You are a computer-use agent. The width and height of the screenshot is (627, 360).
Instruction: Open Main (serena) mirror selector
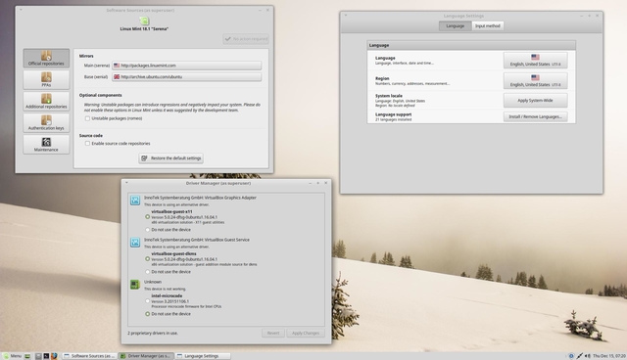(187, 66)
